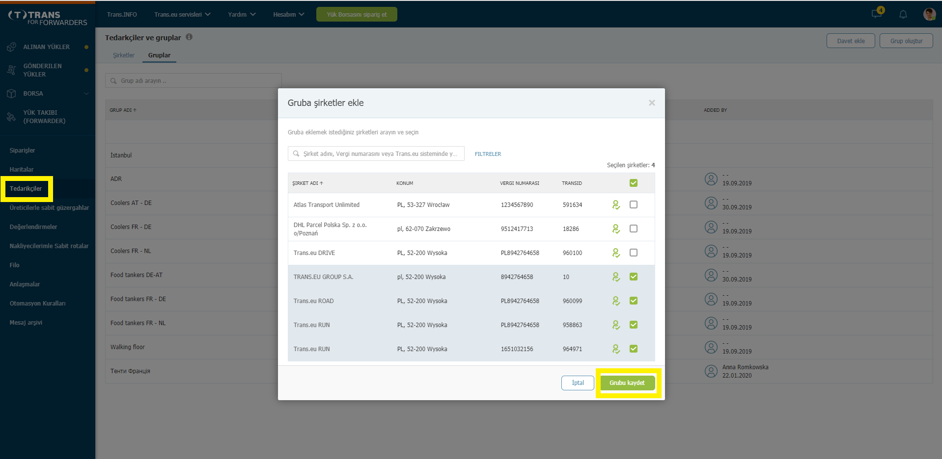Screen dimensions: 942x459
Task: Expand the Hesabım dropdown menu
Action: coord(289,14)
